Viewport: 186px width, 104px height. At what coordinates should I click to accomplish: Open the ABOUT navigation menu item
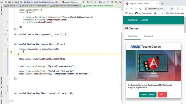[144, 20]
